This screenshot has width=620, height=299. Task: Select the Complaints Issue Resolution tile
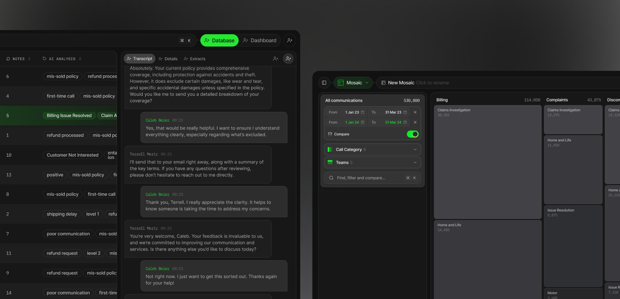coord(573,246)
